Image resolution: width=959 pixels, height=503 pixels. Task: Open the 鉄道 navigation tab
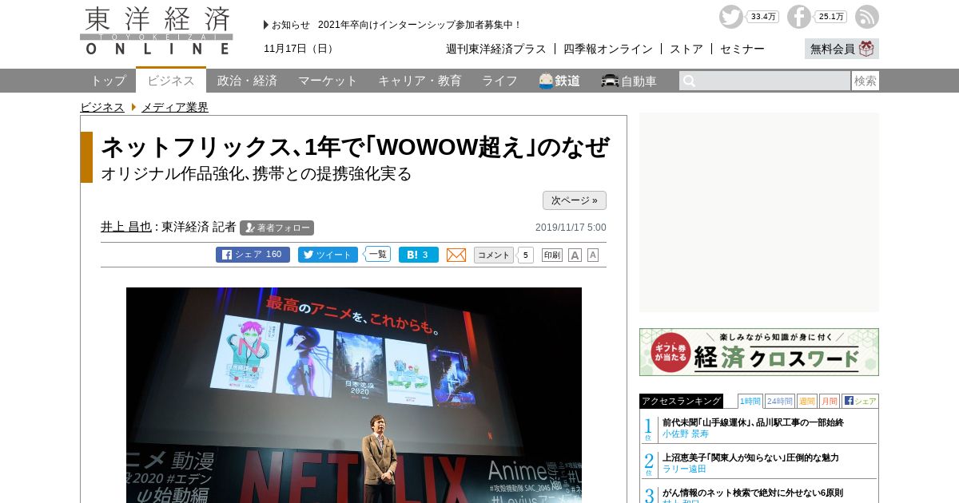pyautogui.click(x=559, y=81)
